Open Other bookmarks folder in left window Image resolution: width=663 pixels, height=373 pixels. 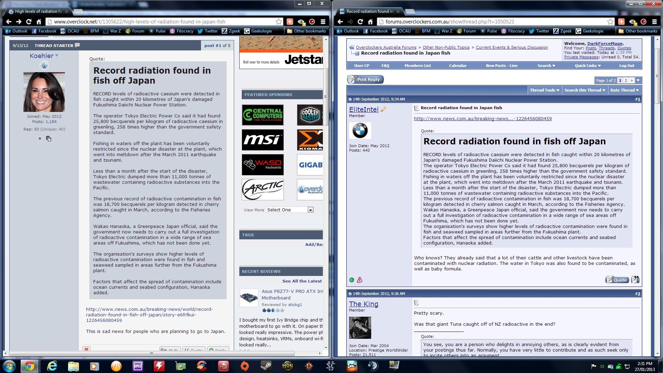point(306,31)
